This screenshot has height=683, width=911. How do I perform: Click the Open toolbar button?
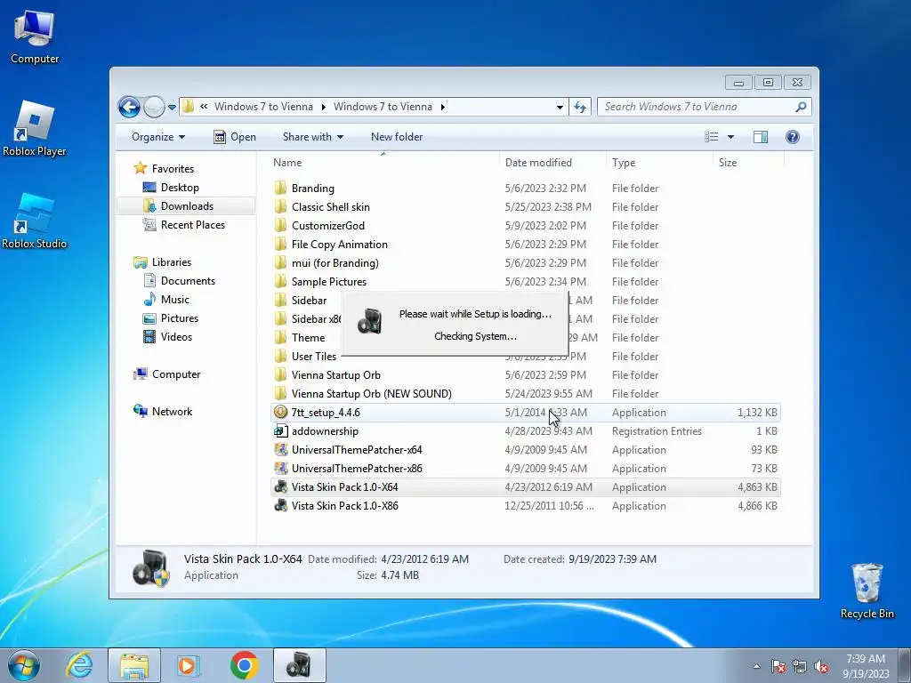click(235, 137)
